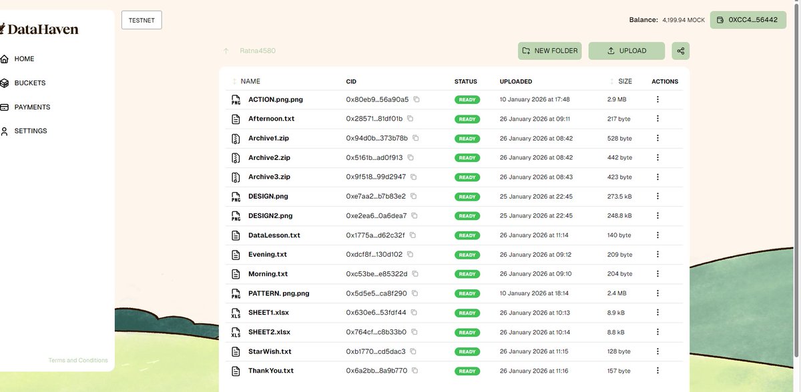Copy the CID for Archive3.zip
This screenshot has width=801, height=392.
[413, 177]
